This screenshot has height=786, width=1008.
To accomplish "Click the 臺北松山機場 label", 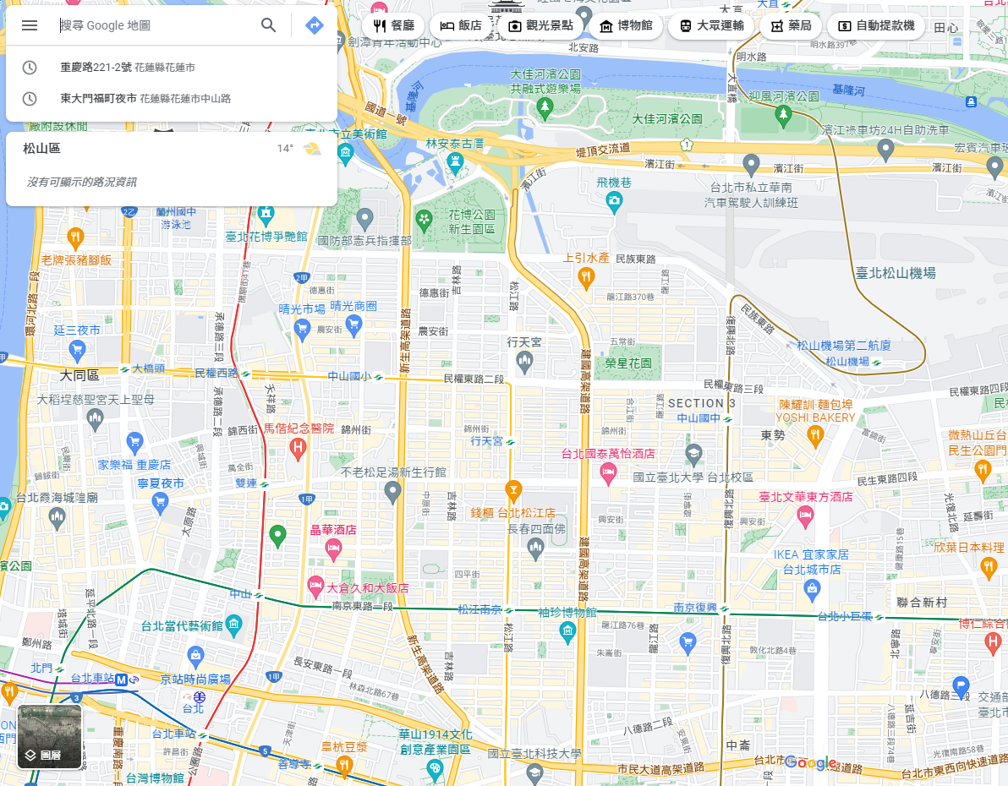I will click(895, 272).
